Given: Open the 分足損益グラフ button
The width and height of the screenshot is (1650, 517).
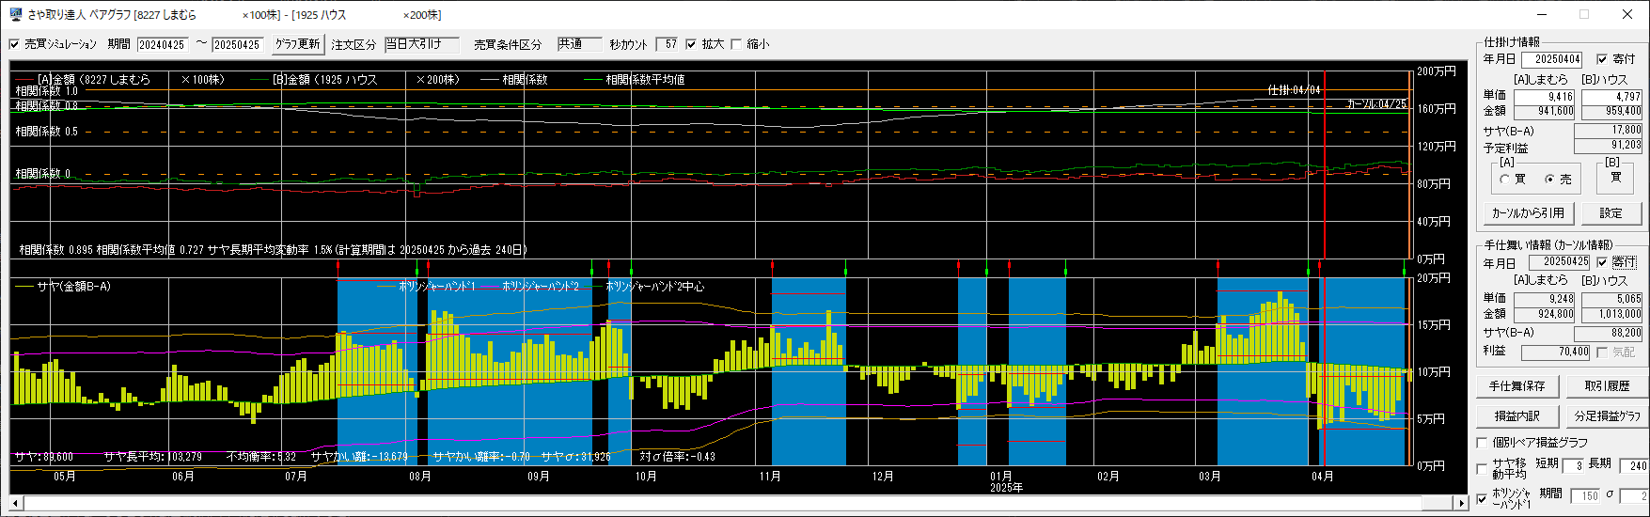Looking at the screenshot, I should [1607, 416].
